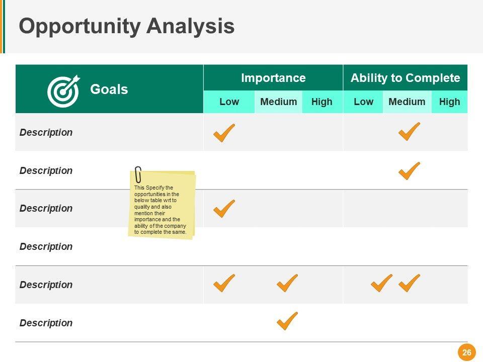
Task: Select Medium under Ability to Complete
Action: (x=407, y=102)
